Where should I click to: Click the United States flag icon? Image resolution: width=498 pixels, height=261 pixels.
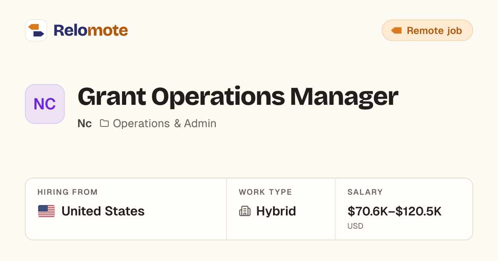click(46, 211)
